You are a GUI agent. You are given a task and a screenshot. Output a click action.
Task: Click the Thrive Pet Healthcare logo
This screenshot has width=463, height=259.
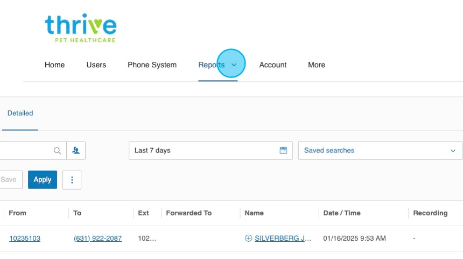point(80,28)
